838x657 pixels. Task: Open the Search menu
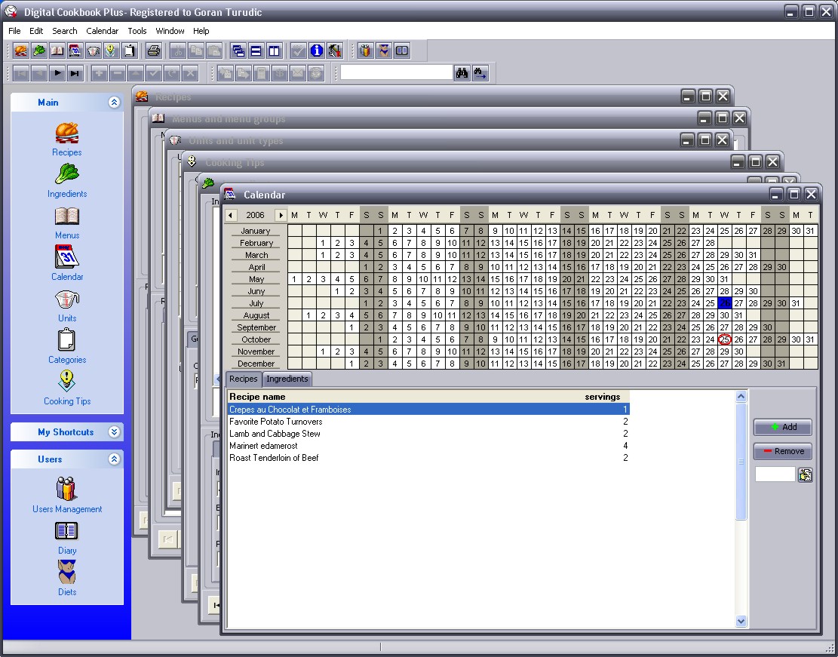pos(65,31)
